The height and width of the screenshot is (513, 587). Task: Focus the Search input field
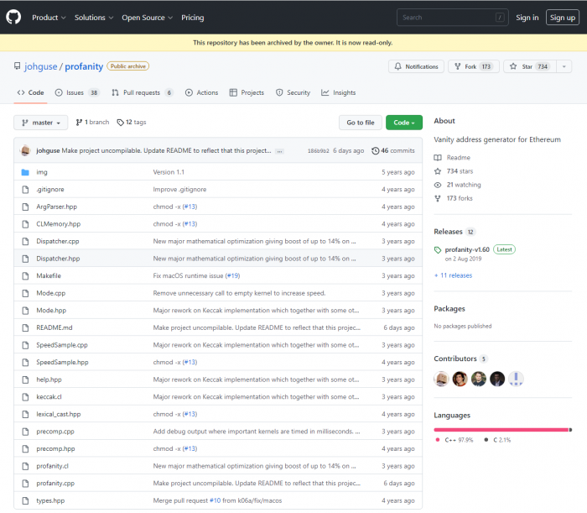click(x=452, y=18)
